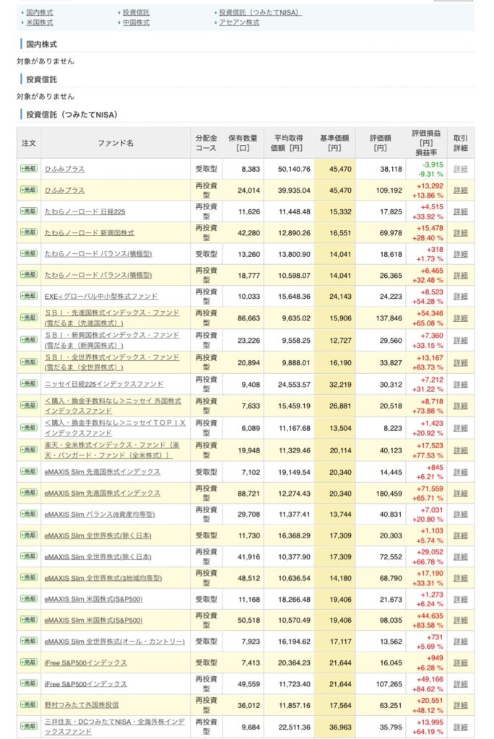
Task: Select the 保有数量 value 86,663
Action: [x=248, y=318]
